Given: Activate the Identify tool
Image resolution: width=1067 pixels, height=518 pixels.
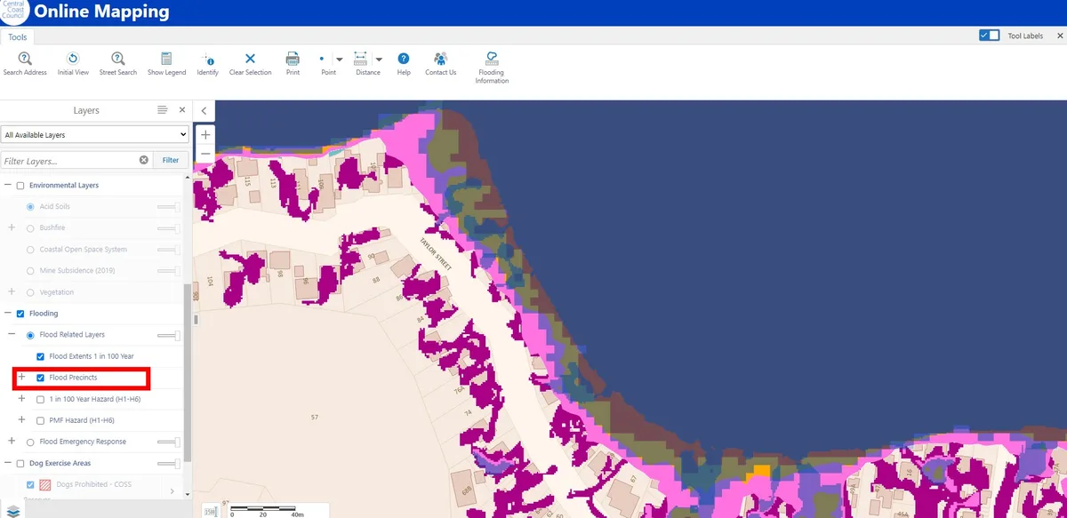Looking at the screenshot, I should pyautogui.click(x=207, y=64).
